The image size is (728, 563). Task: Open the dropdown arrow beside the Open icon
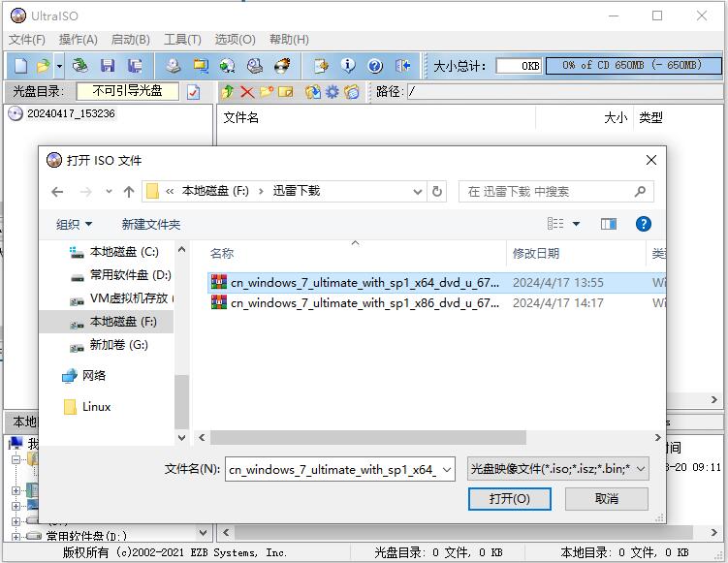(x=59, y=66)
